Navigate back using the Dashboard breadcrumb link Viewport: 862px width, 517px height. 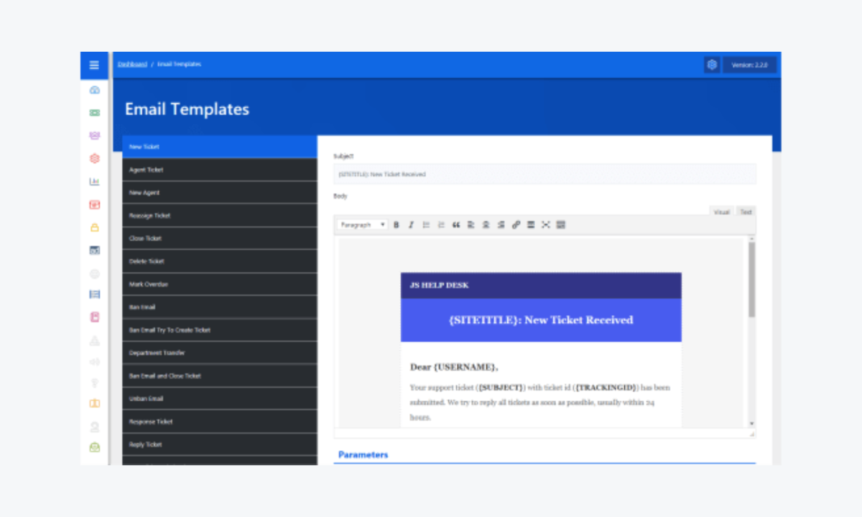pos(131,64)
